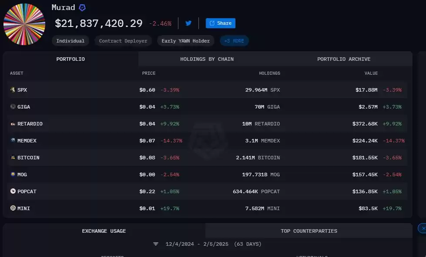Sort by the VALUE column header
Viewport: 426px width, 257px height.
pyautogui.click(x=371, y=73)
